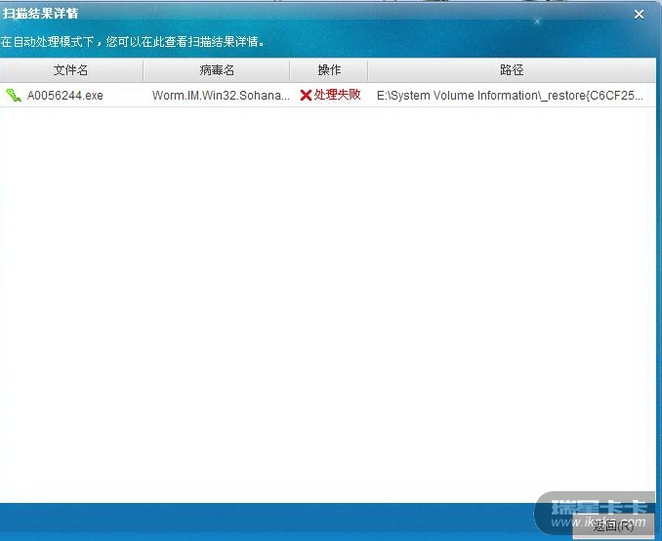The height and width of the screenshot is (541, 662).
Task: Close the scan results details dialog
Action: click(639, 15)
